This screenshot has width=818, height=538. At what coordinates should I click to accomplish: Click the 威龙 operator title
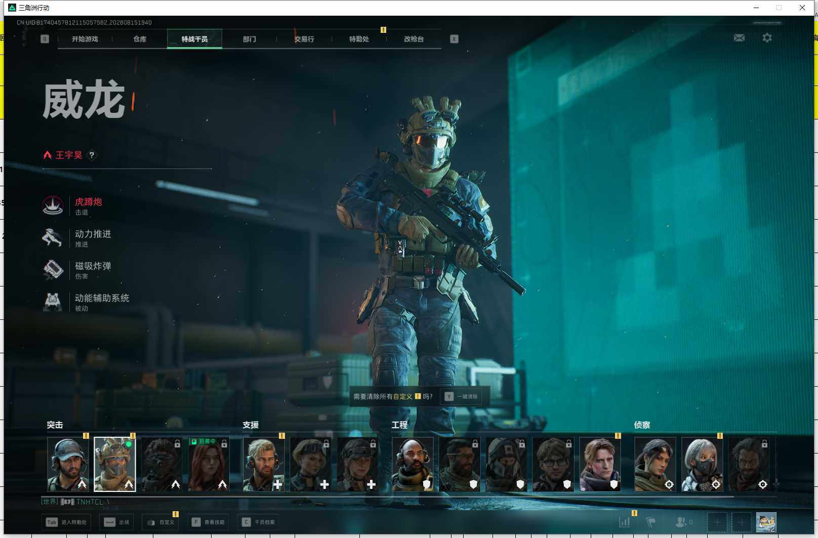click(84, 100)
